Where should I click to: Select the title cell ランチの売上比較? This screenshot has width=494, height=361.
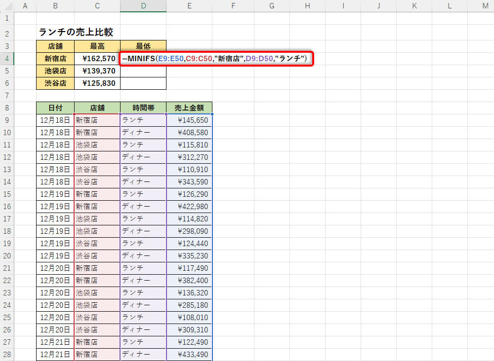coord(76,33)
